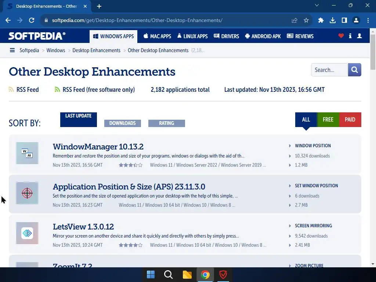376x282 pixels.
Task: Click the Softpedia breadcrumb link
Action: pos(29,50)
